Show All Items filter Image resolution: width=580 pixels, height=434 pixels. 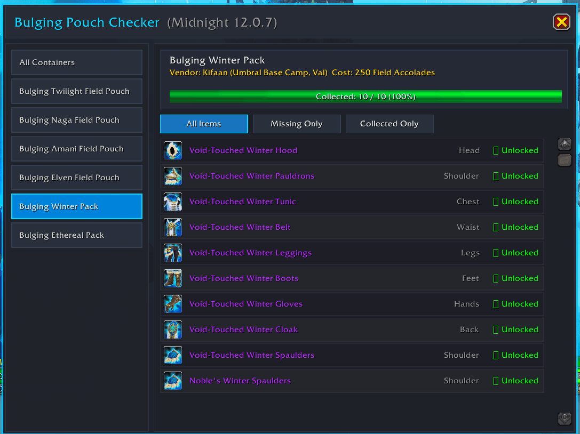pos(204,124)
